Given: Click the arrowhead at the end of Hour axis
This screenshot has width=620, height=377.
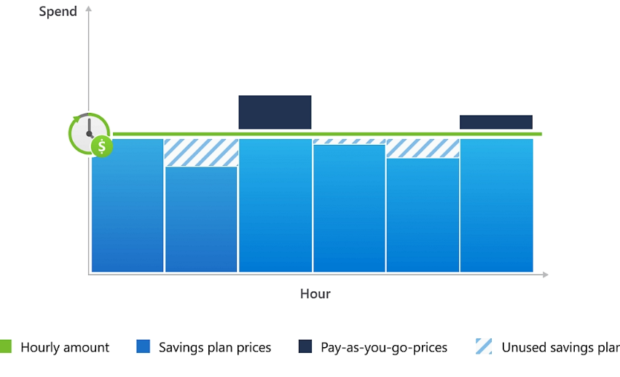Looking at the screenshot, I should [544, 274].
